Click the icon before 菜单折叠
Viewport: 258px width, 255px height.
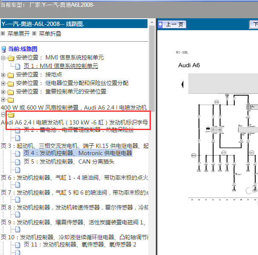pos(34,34)
